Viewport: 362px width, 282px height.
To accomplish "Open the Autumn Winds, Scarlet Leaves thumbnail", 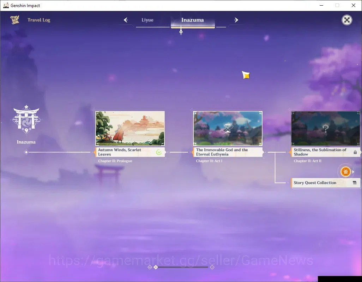I will tap(130, 128).
